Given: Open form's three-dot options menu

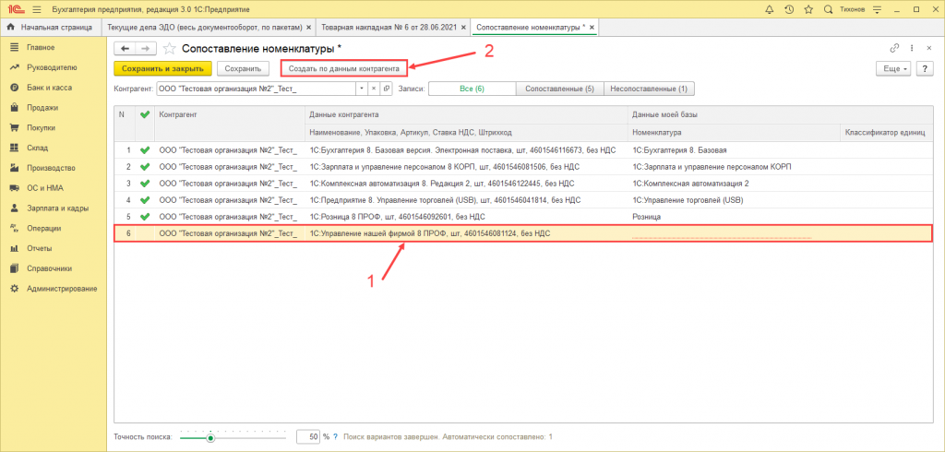Looking at the screenshot, I should [x=911, y=49].
